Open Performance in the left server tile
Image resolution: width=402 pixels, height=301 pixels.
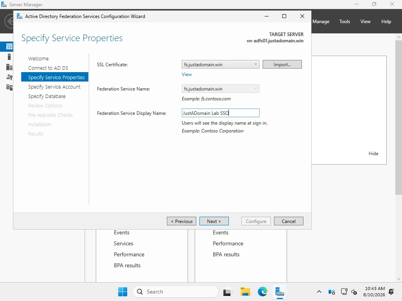coord(129,255)
